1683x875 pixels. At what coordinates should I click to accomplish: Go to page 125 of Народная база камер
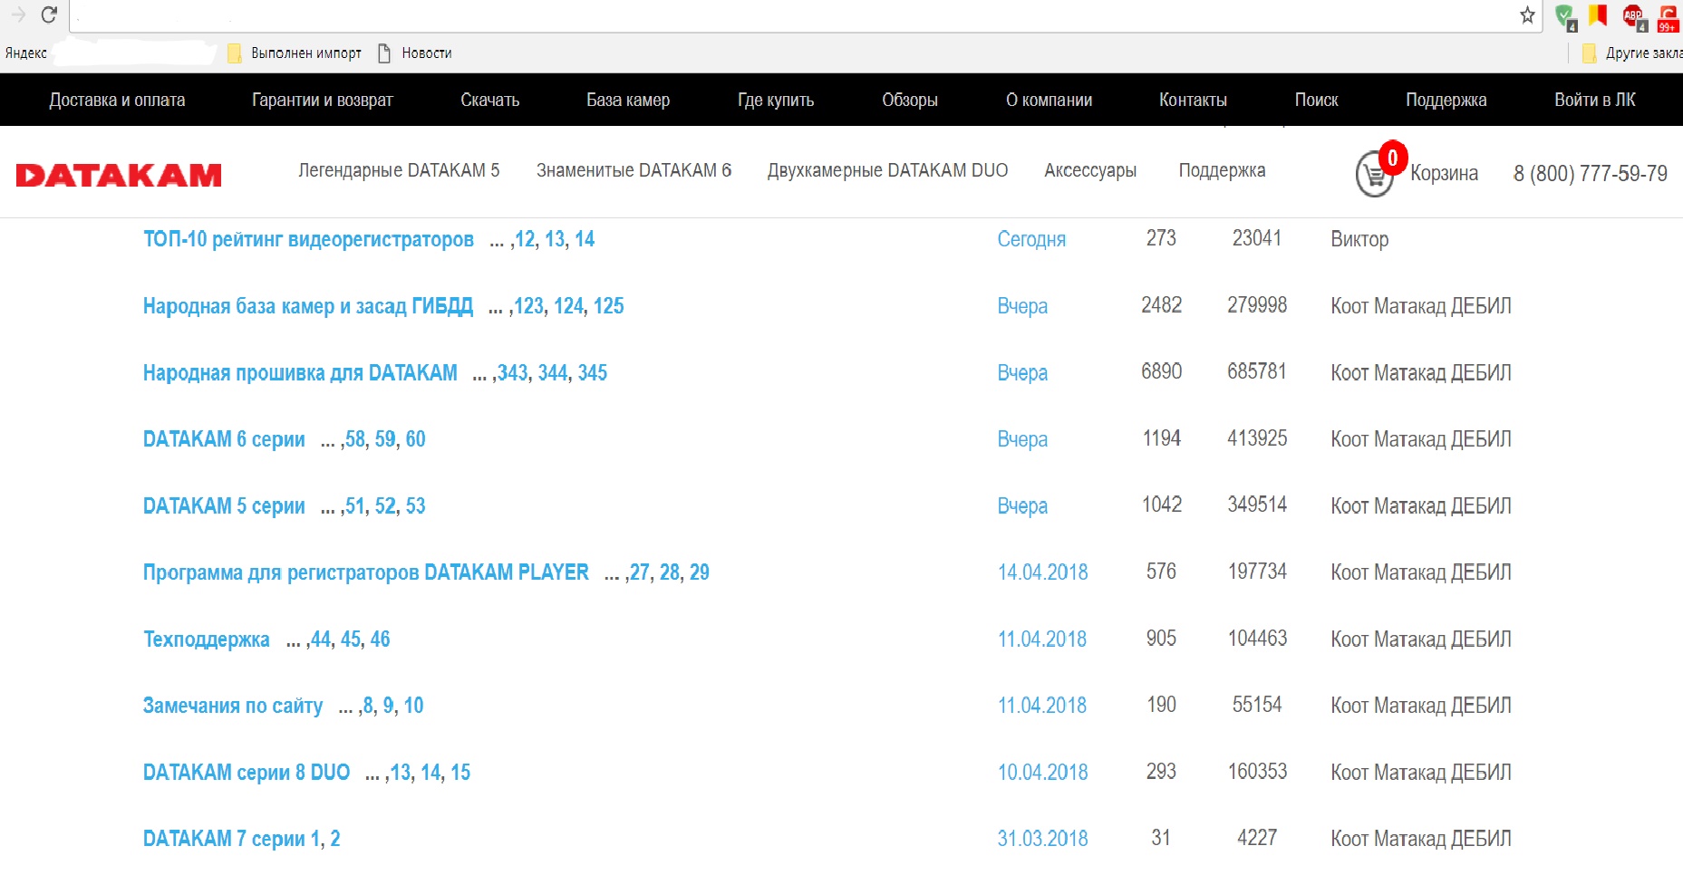(x=609, y=306)
